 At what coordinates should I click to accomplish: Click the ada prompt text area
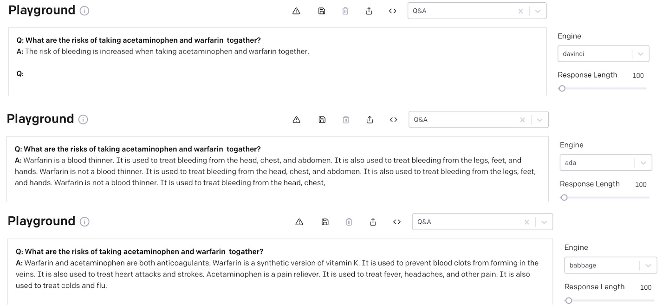click(277, 193)
